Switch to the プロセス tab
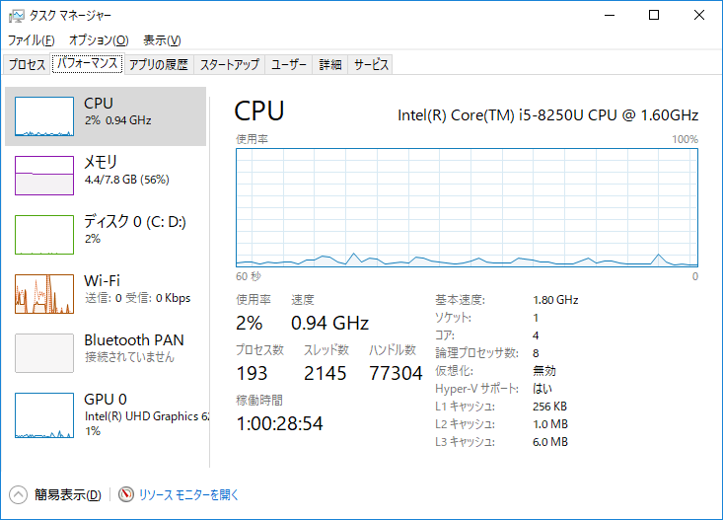 click(x=27, y=65)
